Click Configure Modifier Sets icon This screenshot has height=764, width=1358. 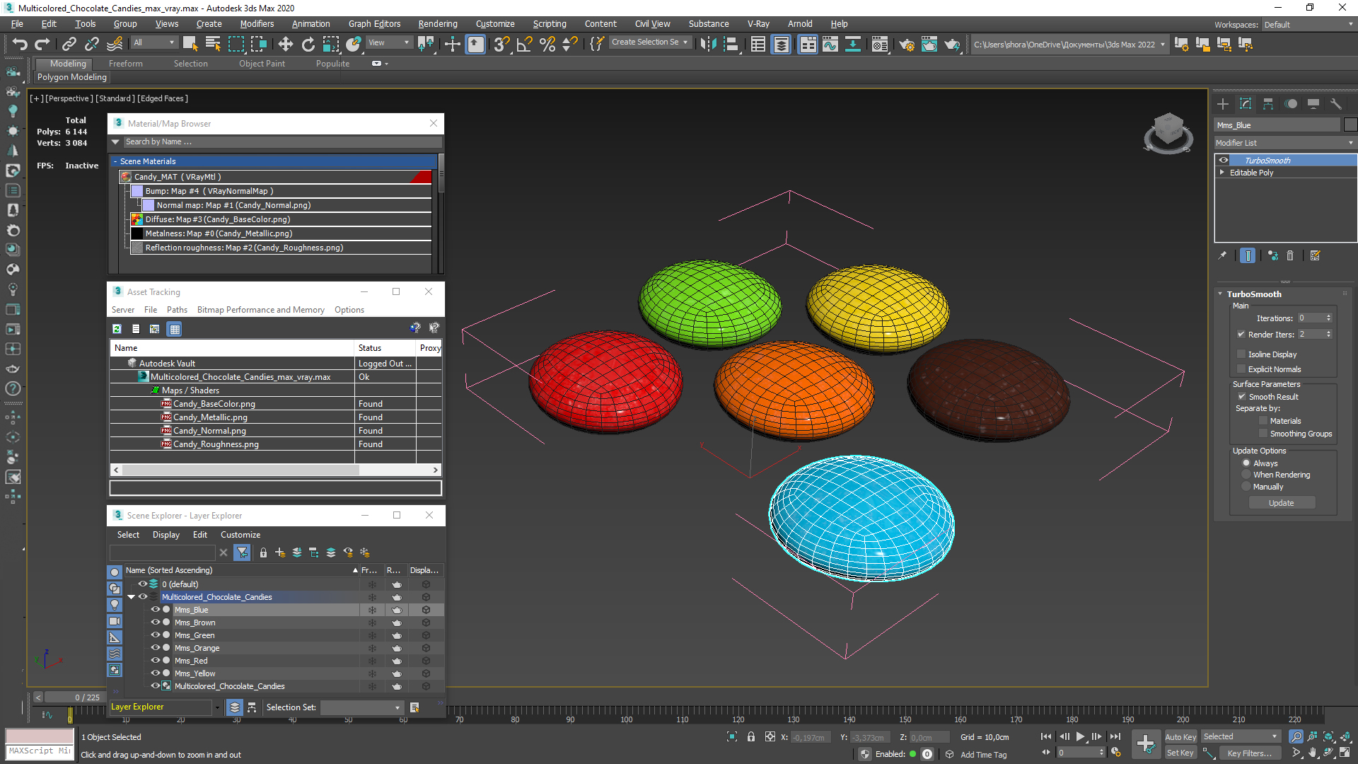1316,256
